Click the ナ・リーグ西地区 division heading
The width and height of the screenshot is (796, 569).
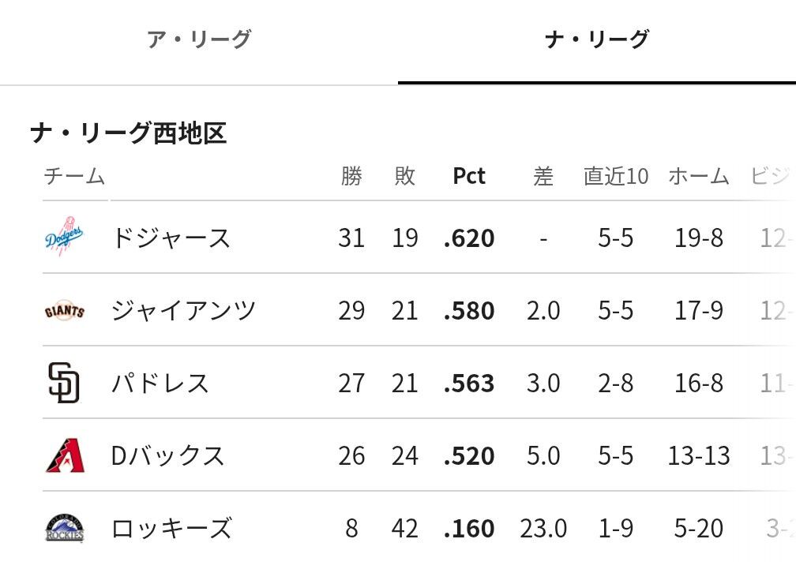click(129, 133)
